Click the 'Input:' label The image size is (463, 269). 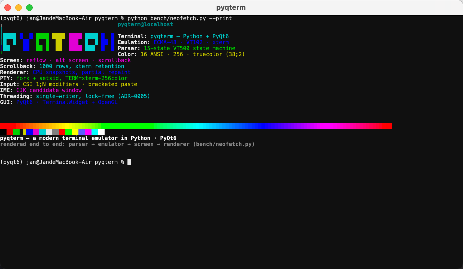click(x=10, y=84)
